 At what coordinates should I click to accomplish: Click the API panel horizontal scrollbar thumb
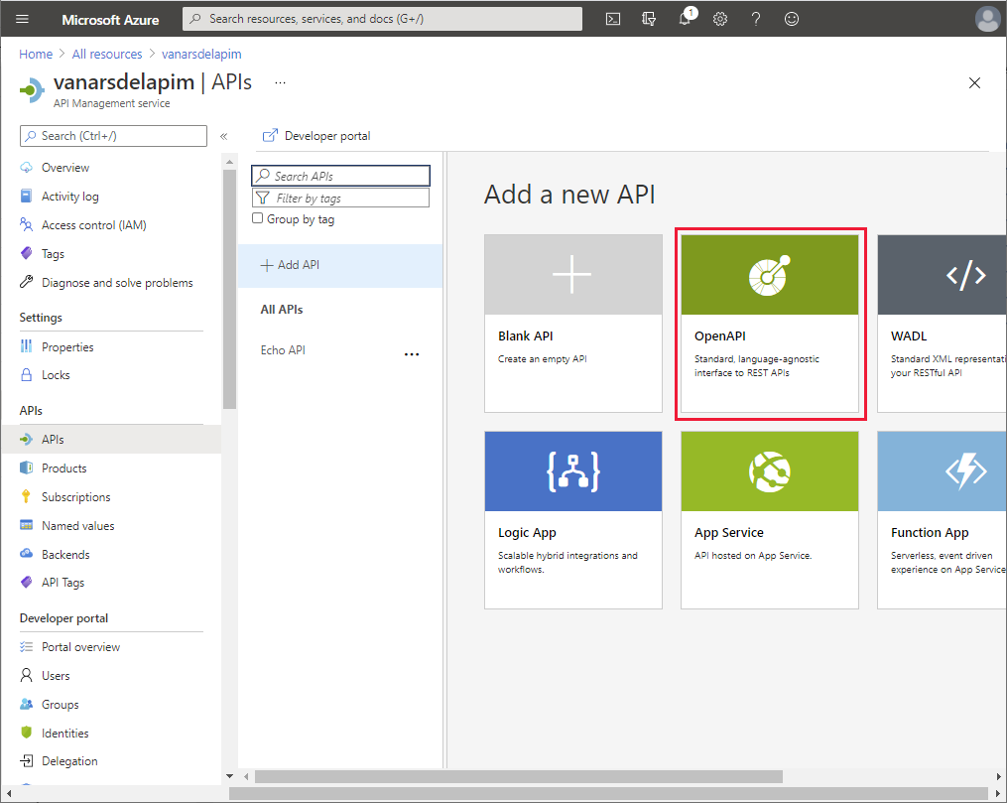pos(519,776)
